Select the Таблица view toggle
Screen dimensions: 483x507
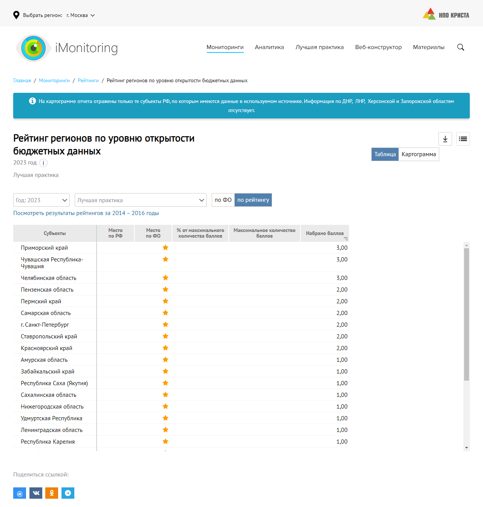(x=385, y=154)
